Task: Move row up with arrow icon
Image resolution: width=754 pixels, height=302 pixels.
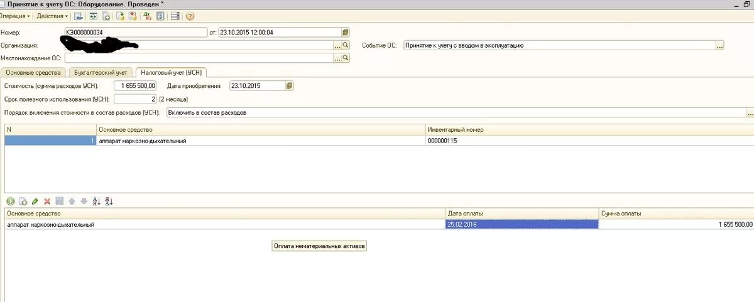Action: (72, 202)
